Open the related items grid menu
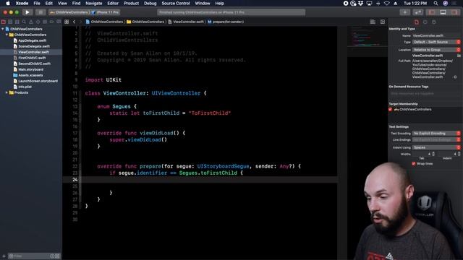The height and width of the screenshot is (260, 463). coord(67,22)
